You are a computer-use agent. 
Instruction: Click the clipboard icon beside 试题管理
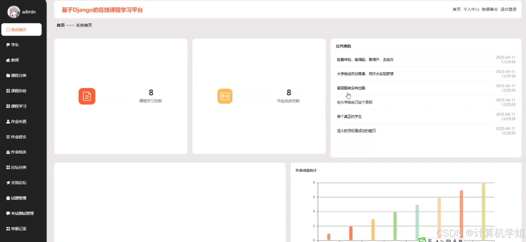click(8, 198)
